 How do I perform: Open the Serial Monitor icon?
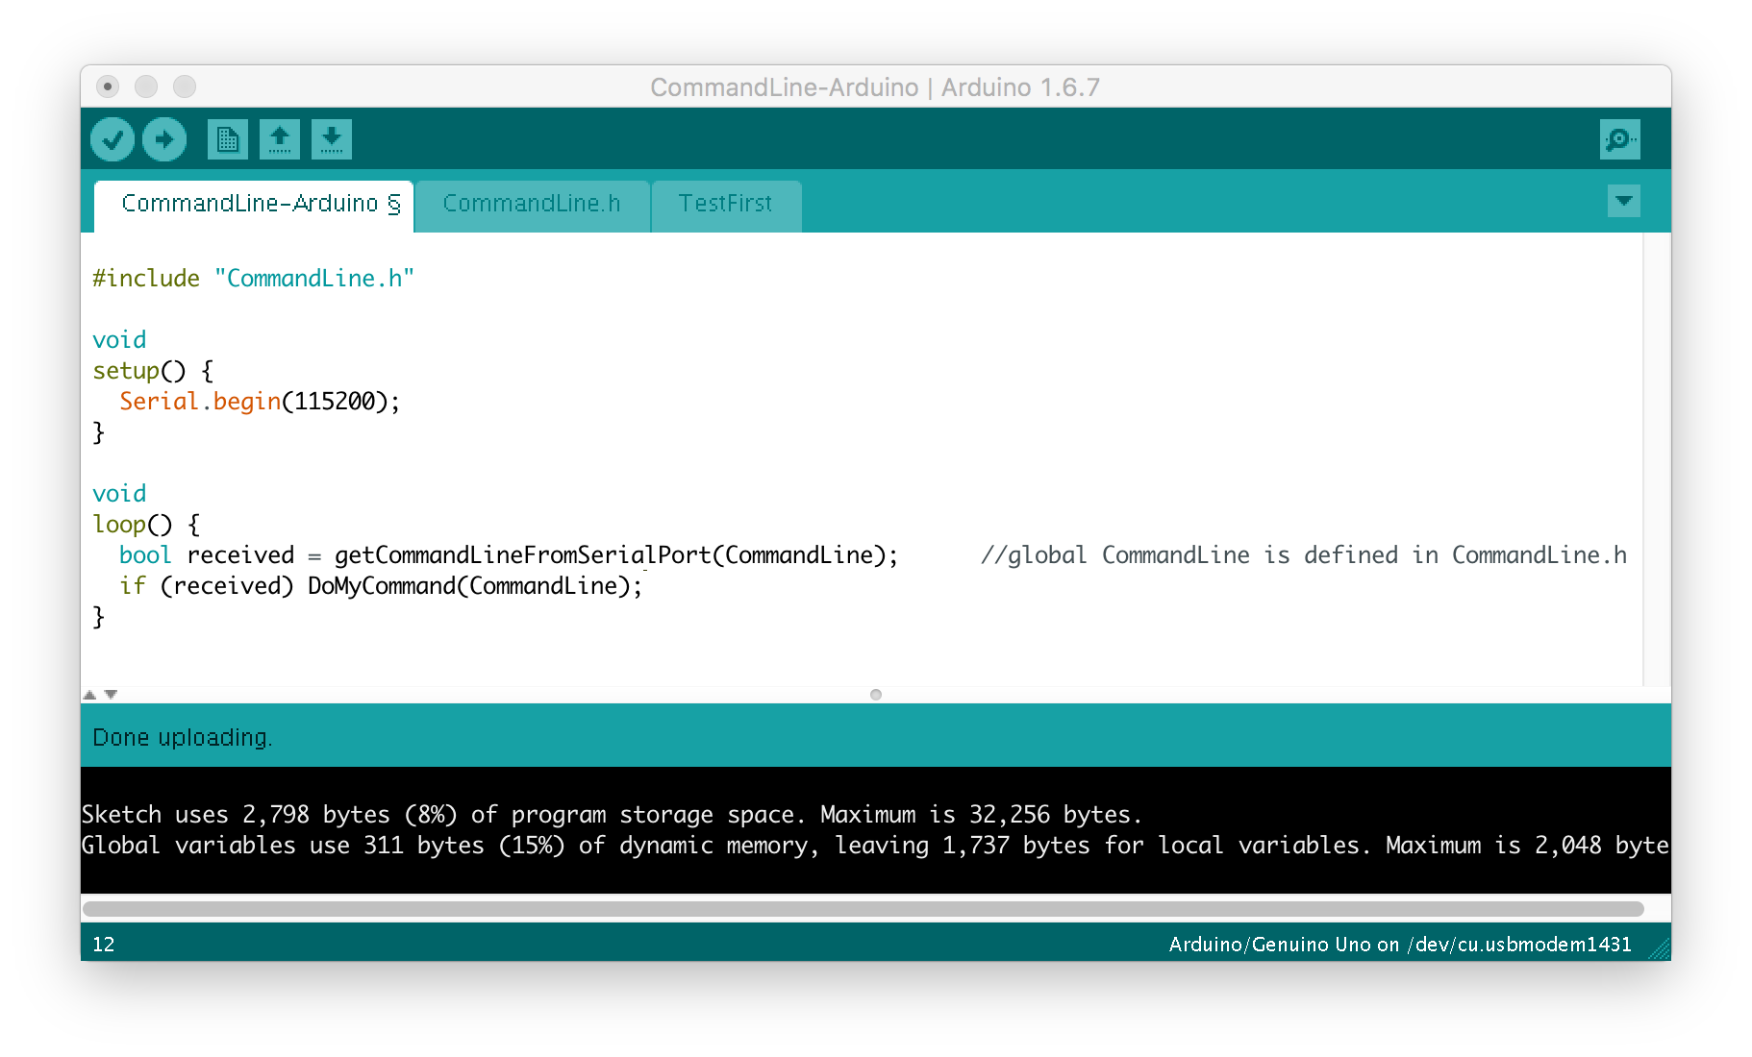click(x=1619, y=138)
